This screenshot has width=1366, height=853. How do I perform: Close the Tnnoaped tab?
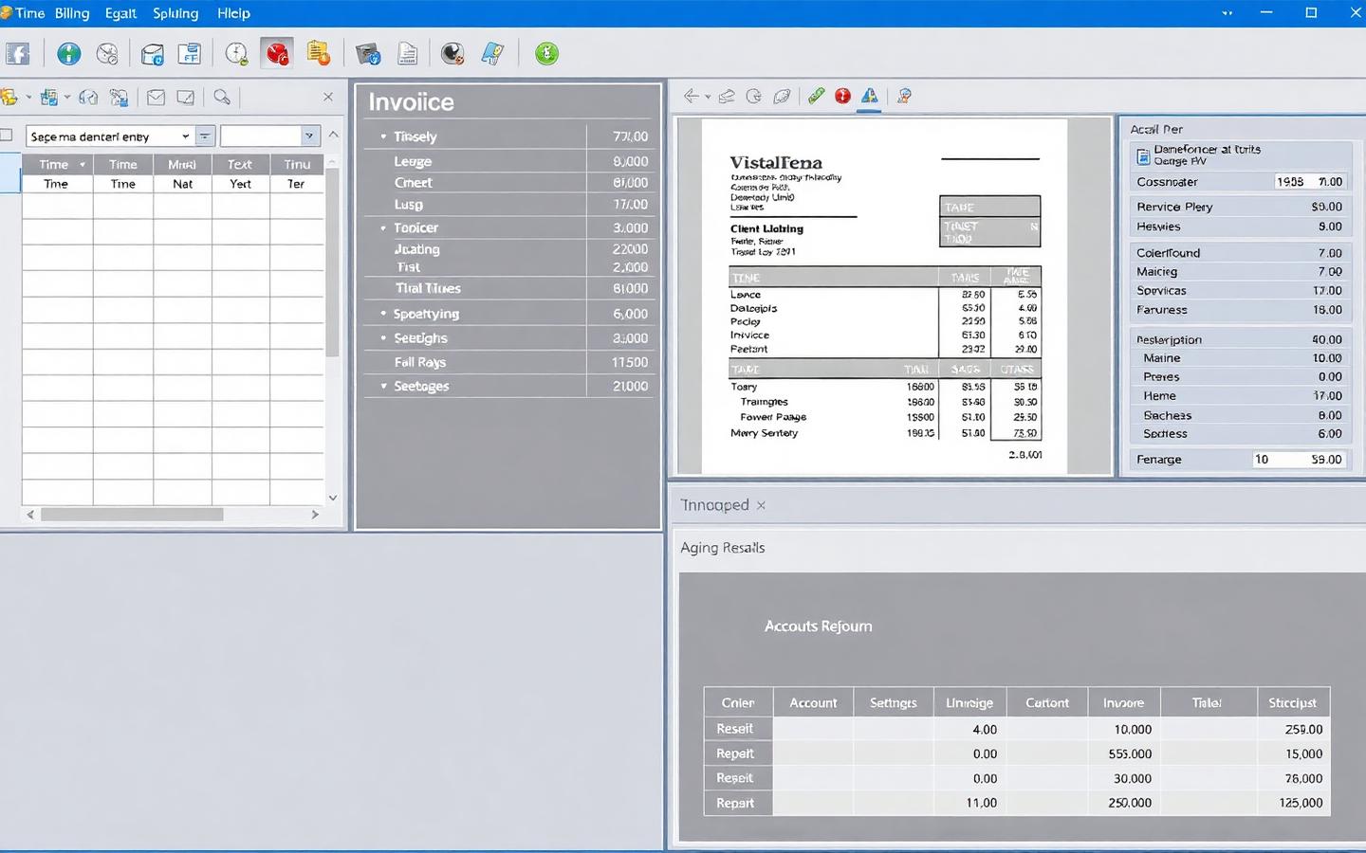(761, 506)
